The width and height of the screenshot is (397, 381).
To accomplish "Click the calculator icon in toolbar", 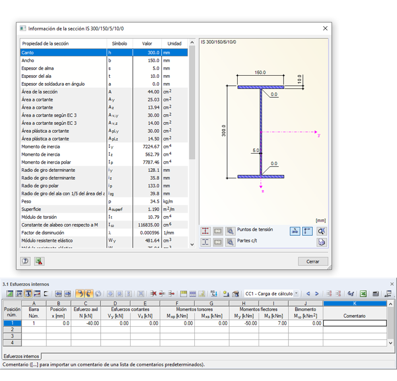I will pos(376,294).
